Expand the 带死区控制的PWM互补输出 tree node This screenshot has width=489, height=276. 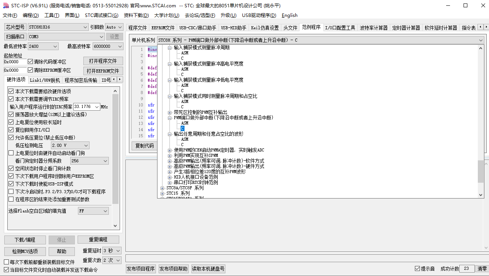[x=170, y=112]
